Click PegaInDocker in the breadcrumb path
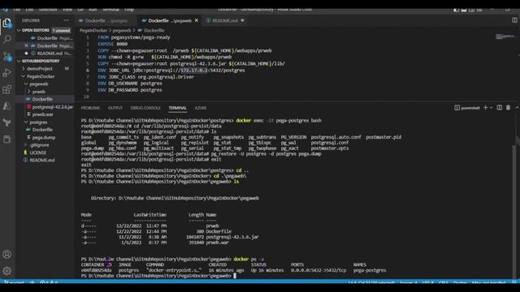This screenshot has height=292, width=520. click(93, 31)
